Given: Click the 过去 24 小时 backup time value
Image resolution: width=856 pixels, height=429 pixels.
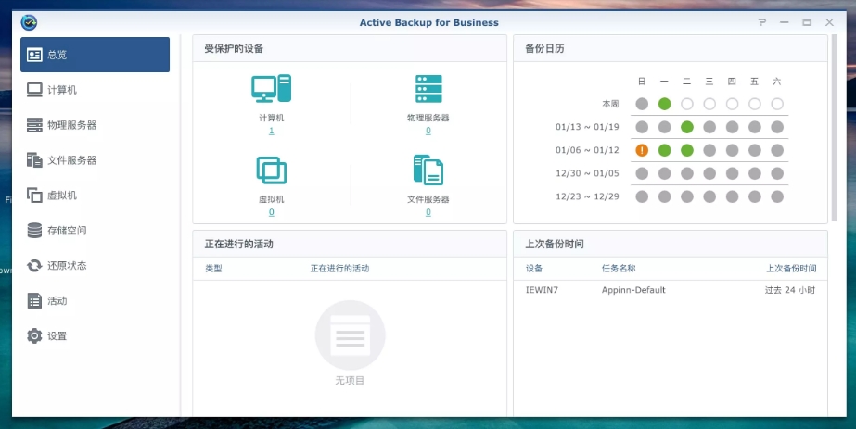Looking at the screenshot, I should coord(790,290).
